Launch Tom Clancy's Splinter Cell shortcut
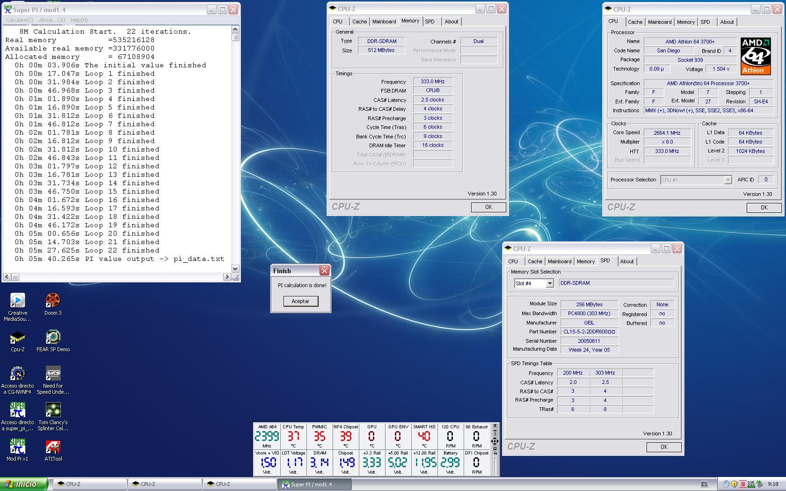Image resolution: width=786 pixels, height=491 pixels. tap(53, 411)
